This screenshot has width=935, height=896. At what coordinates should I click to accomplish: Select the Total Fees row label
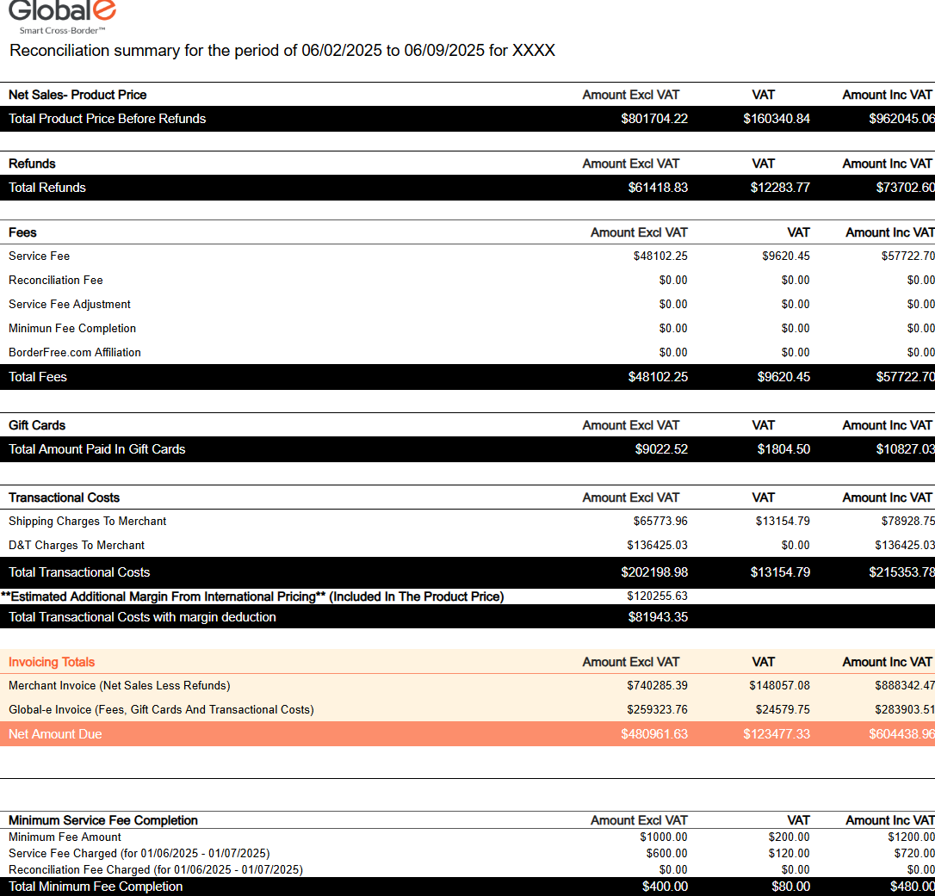pos(38,377)
